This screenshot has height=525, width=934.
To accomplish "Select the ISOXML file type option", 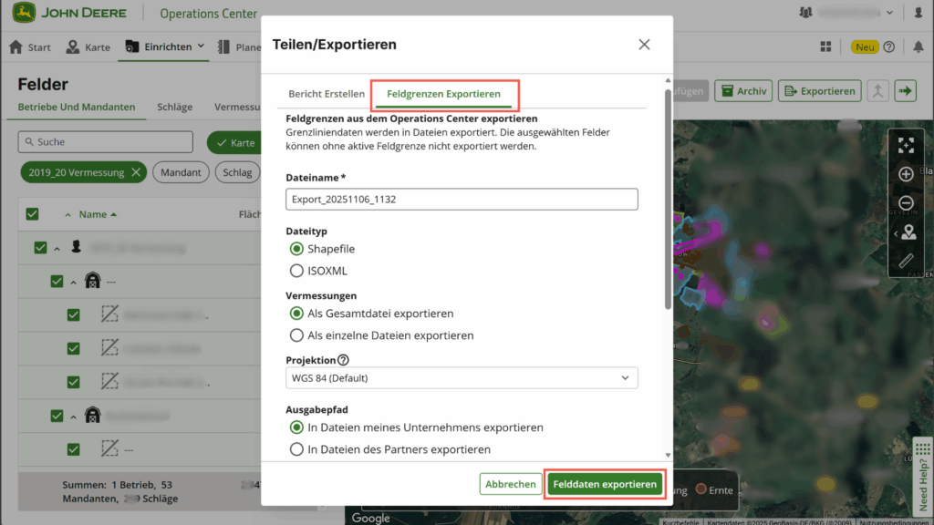I will pos(296,271).
